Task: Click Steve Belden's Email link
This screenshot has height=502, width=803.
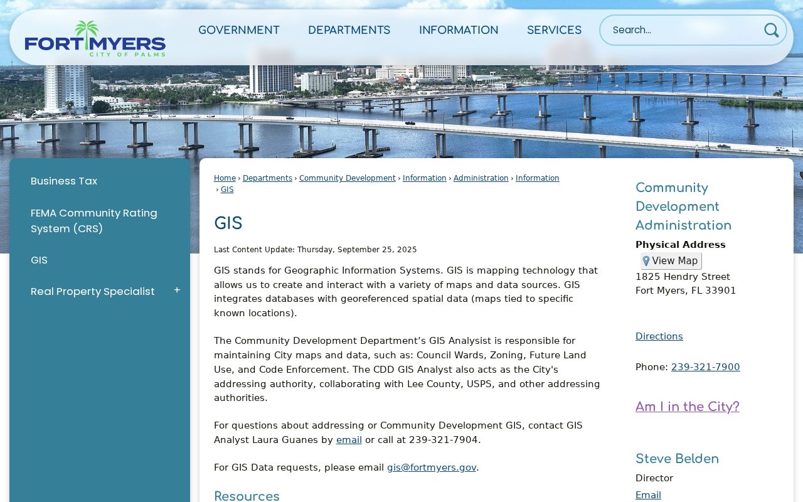Action: pyautogui.click(x=648, y=495)
